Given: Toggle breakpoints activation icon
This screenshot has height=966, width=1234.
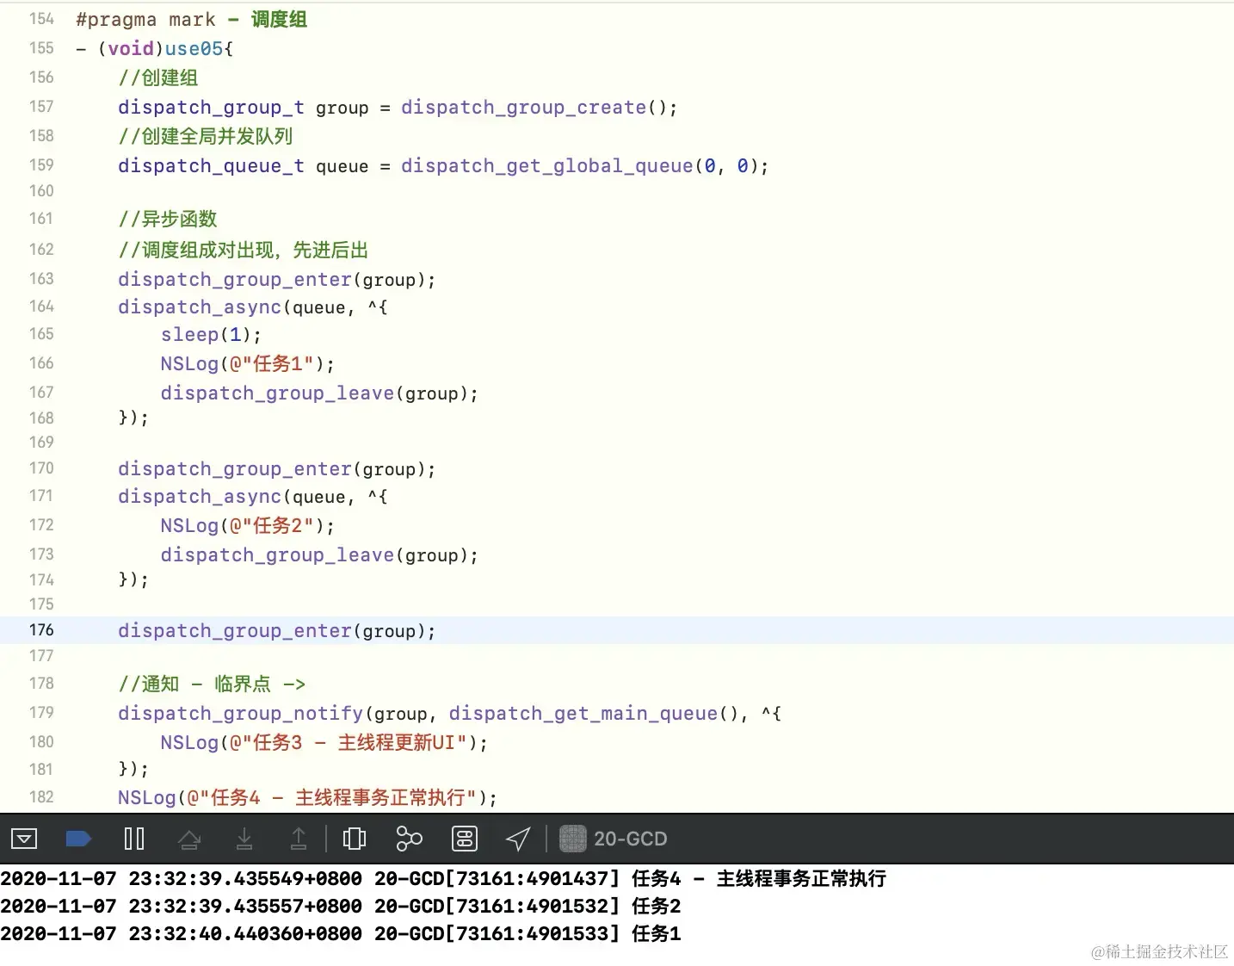Looking at the screenshot, I should [78, 839].
